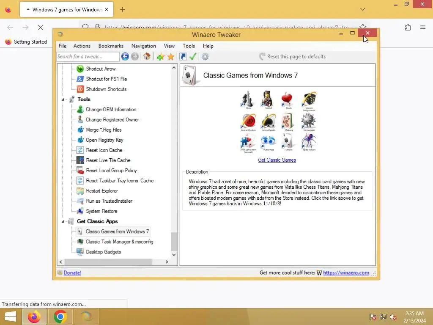Select Desktop Gadgets
This screenshot has height=325, width=433.
coord(103,252)
